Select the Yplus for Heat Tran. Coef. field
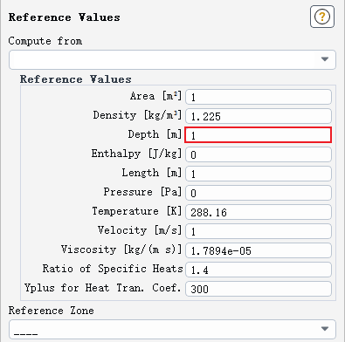 pyautogui.click(x=259, y=289)
